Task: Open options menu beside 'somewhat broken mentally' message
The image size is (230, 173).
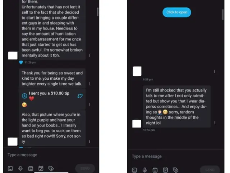Action: point(89,56)
